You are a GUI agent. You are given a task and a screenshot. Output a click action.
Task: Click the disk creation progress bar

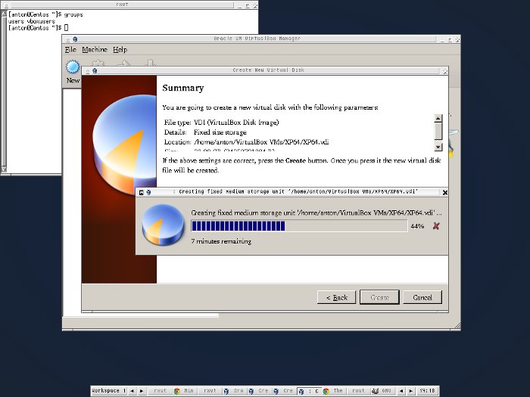299,226
